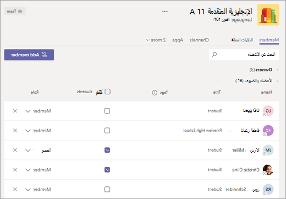Image resolution: width=286 pixels, height=199 pixels.
Task: Uncheck mute box for Miller
Action: pos(107,150)
